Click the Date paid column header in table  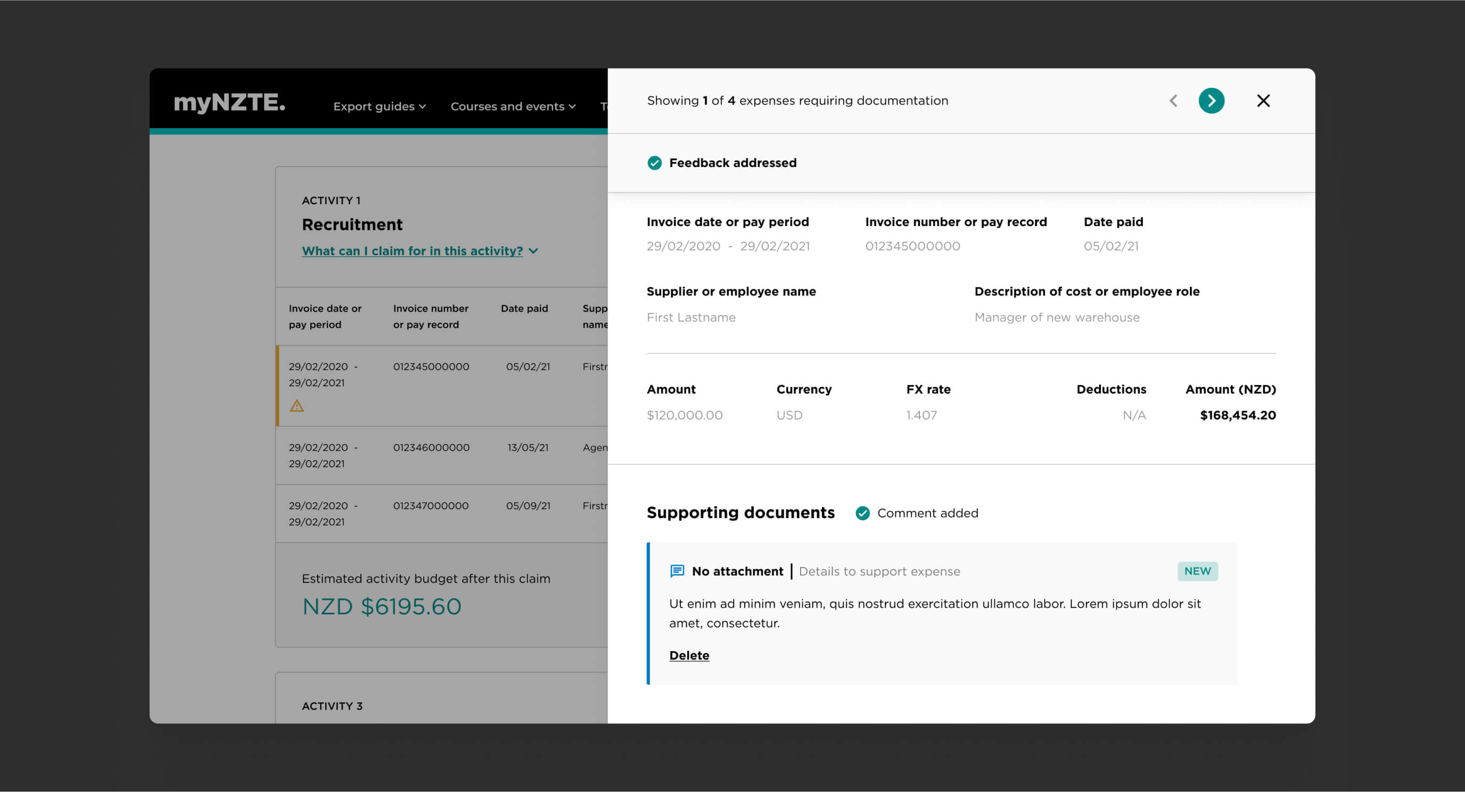[524, 309]
